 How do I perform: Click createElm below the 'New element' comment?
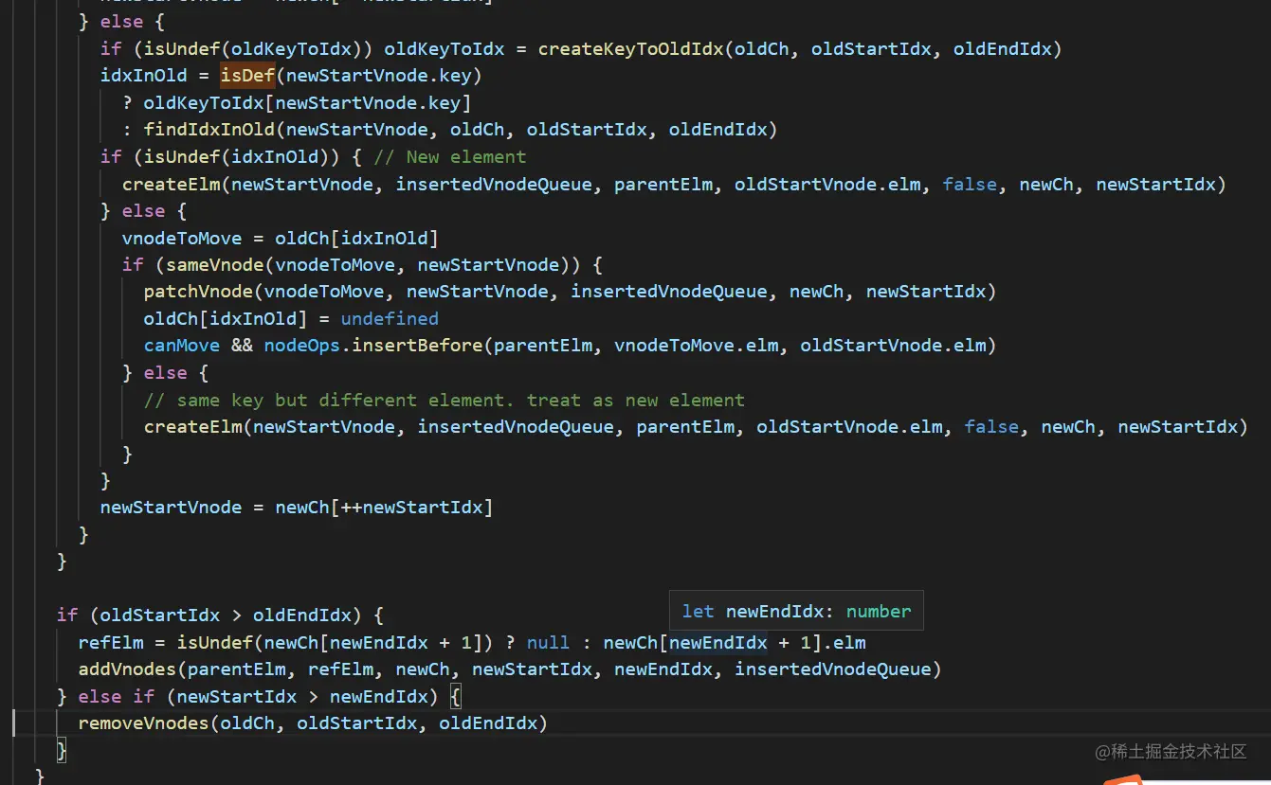172,184
